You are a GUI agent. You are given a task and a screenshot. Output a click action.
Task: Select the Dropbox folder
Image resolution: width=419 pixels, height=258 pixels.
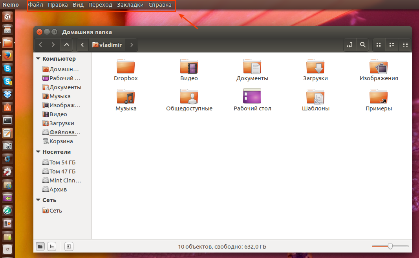(126, 70)
